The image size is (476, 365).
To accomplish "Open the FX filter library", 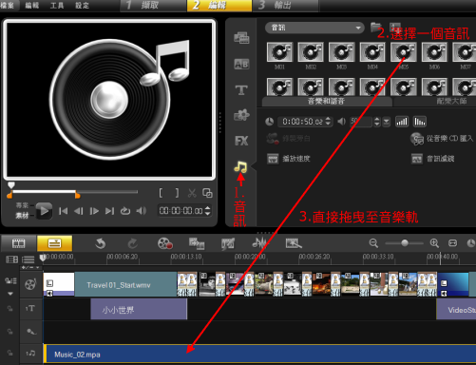I will 241,141.
